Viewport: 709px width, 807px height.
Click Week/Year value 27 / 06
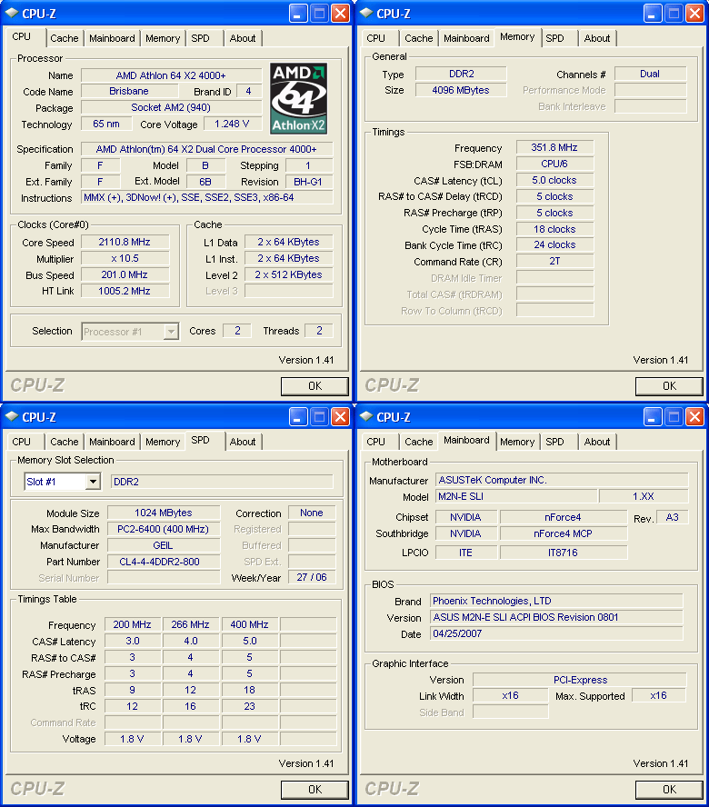tap(312, 577)
